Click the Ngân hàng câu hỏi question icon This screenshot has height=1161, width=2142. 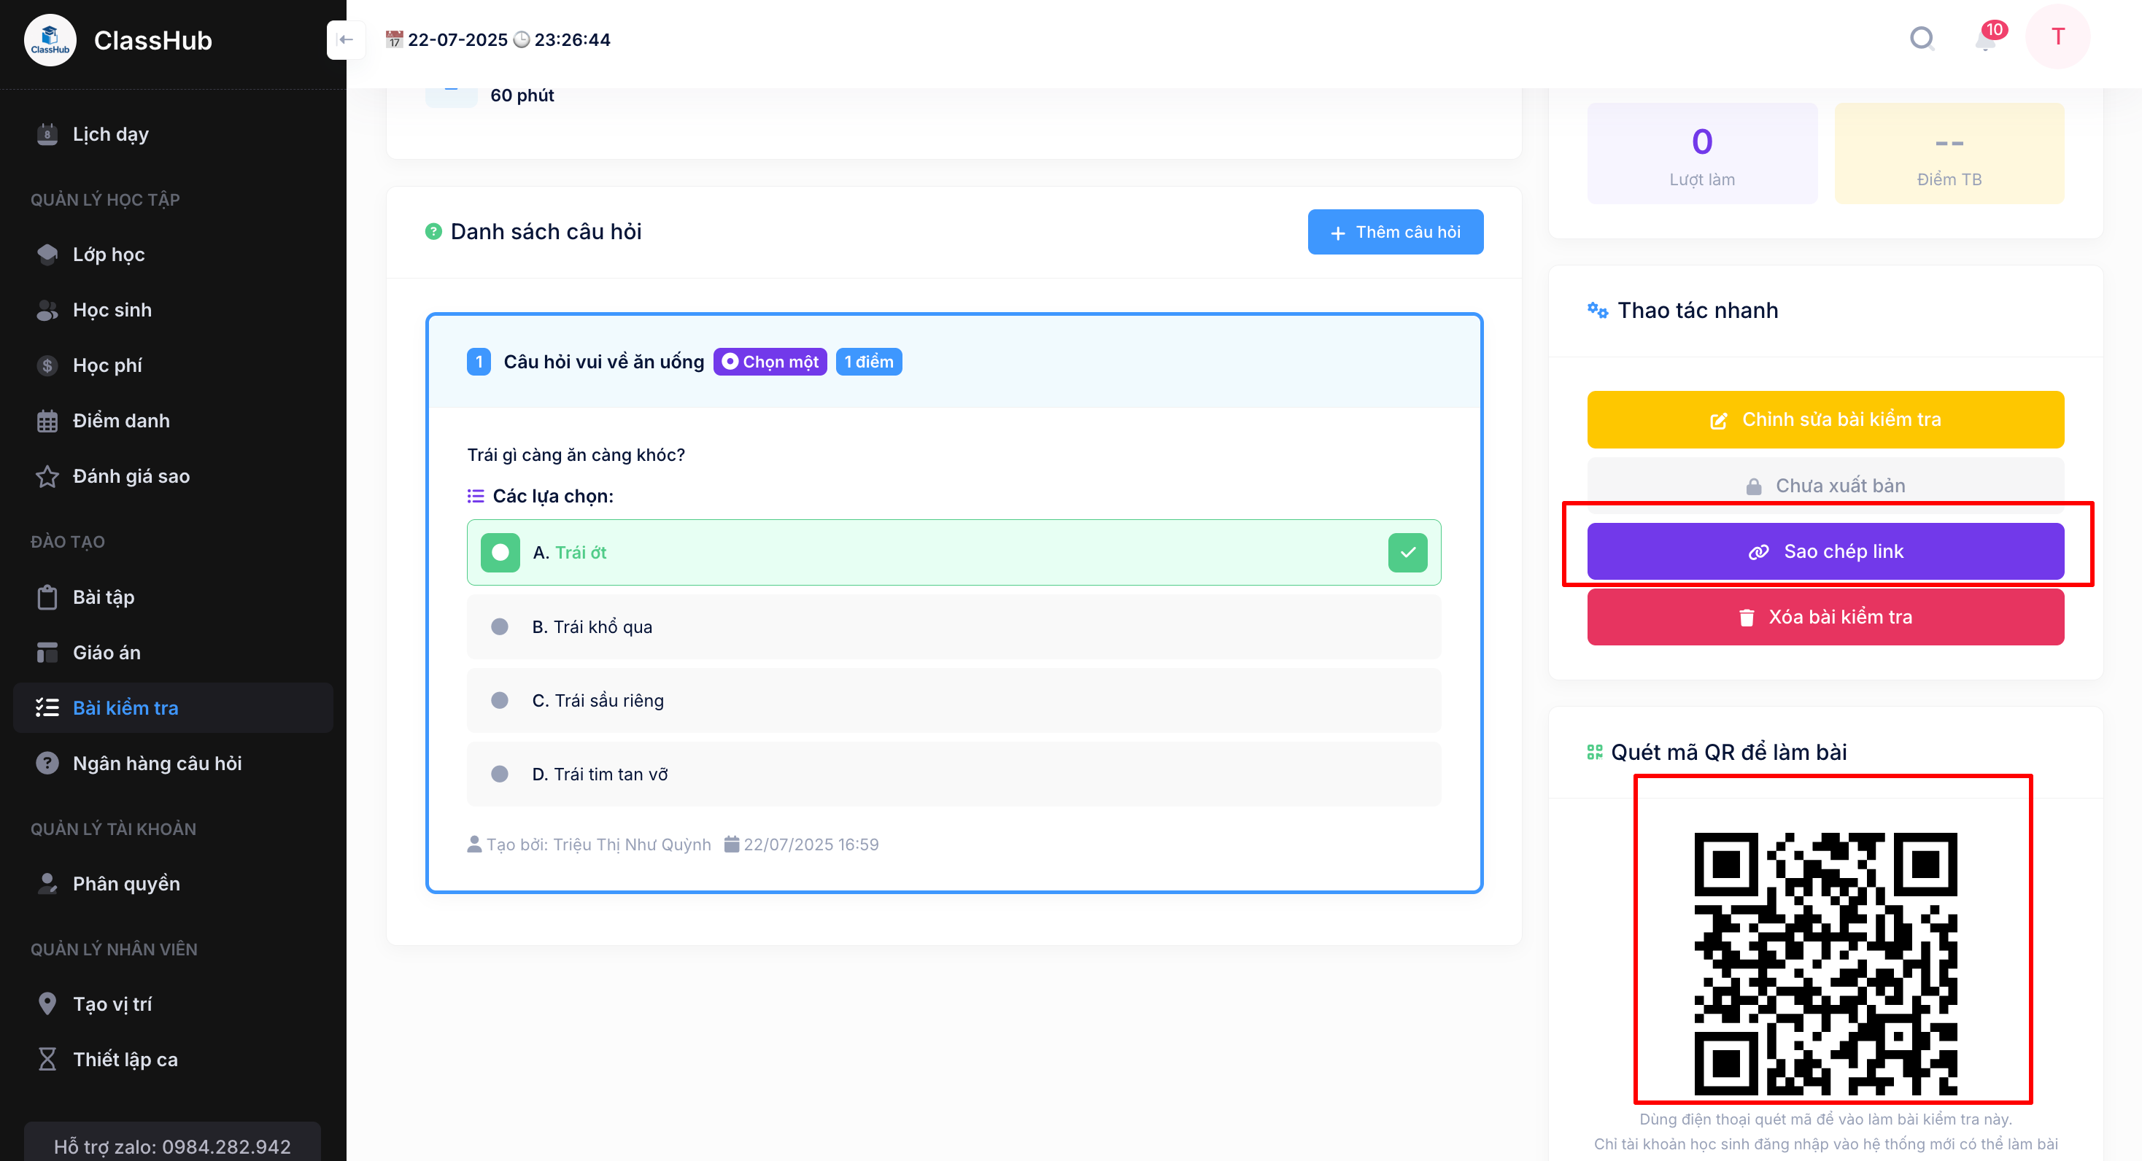point(47,764)
